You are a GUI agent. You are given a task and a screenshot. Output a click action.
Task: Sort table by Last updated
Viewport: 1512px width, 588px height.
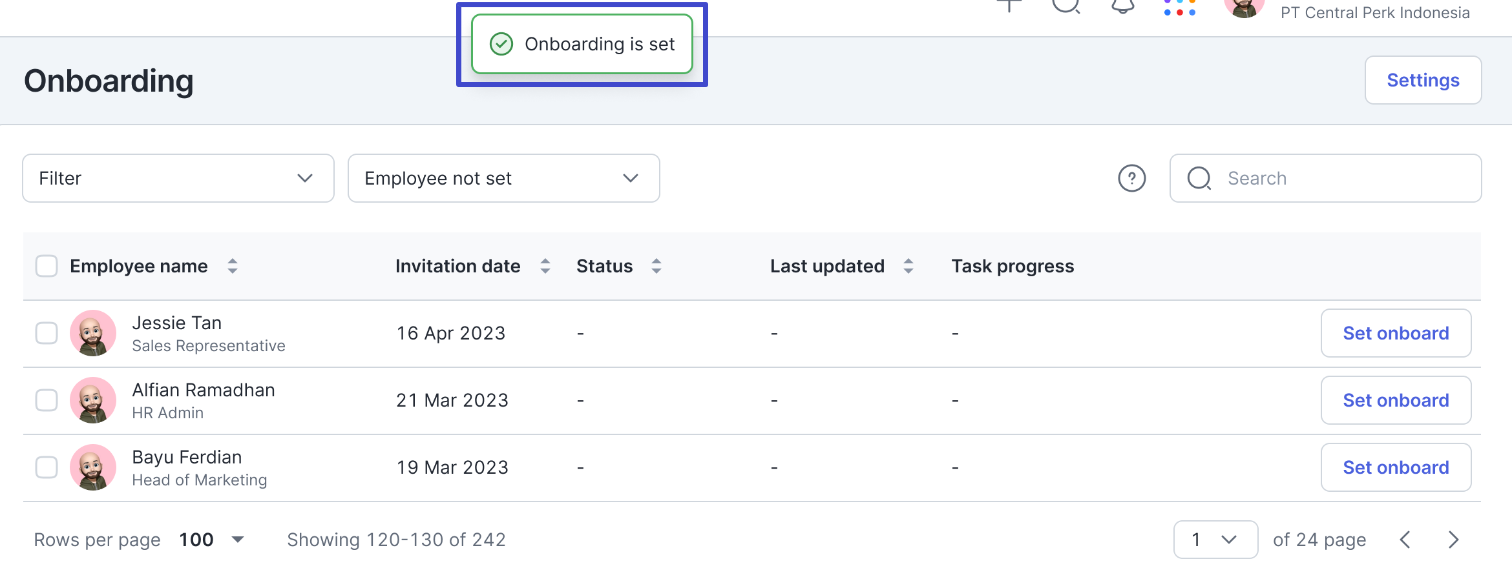click(908, 266)
